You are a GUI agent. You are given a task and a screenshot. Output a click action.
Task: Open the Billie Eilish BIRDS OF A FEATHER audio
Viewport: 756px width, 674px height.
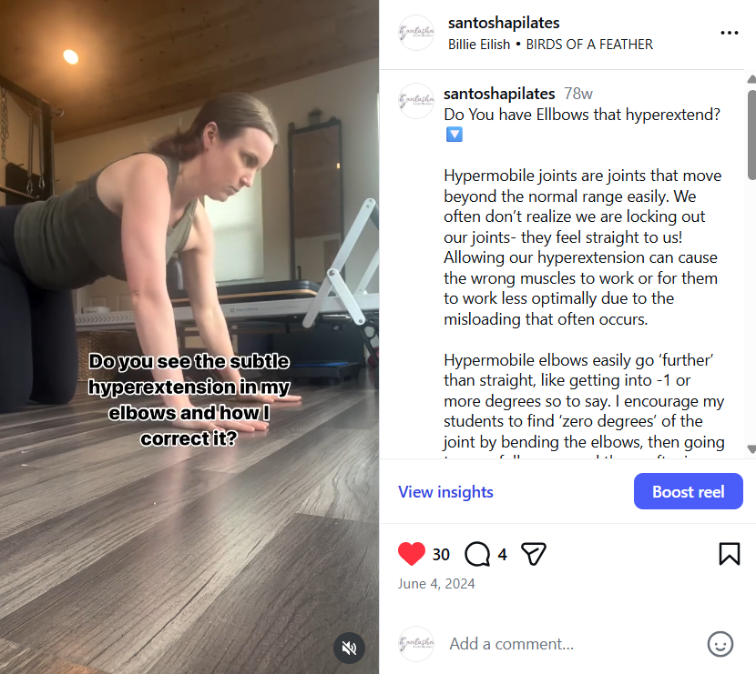click(x=550, y=45)
